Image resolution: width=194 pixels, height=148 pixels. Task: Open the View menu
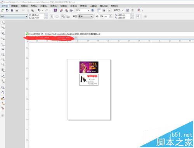click(24, 6)
